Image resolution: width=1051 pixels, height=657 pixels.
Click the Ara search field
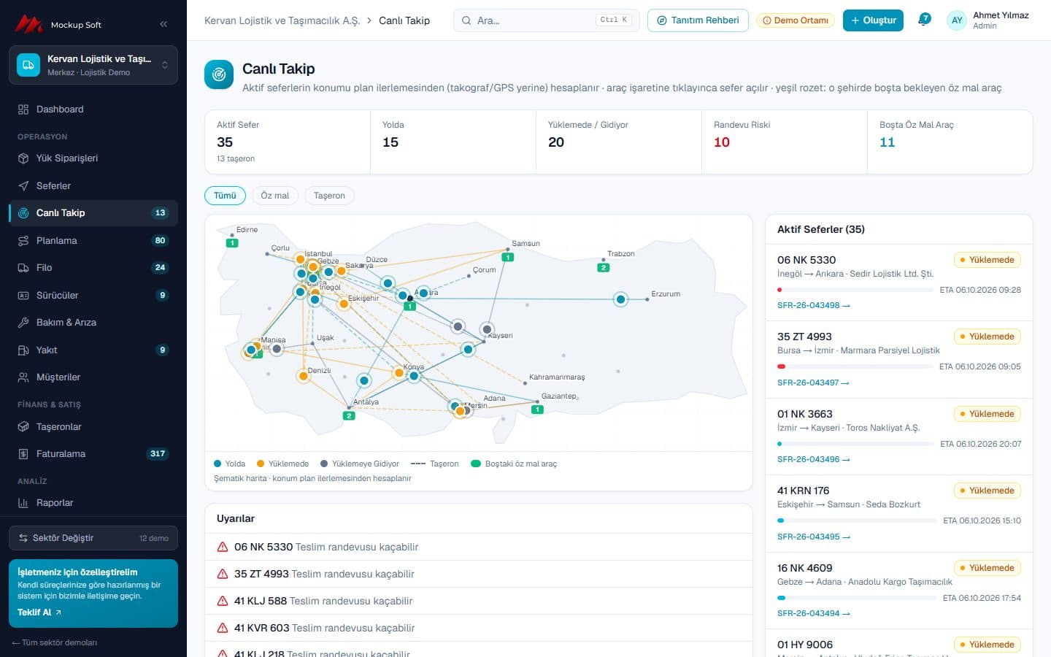pos(546,20)
